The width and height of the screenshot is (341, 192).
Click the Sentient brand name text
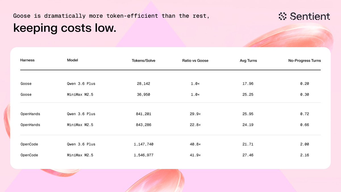pyautogui.click(x=310, y=16)
